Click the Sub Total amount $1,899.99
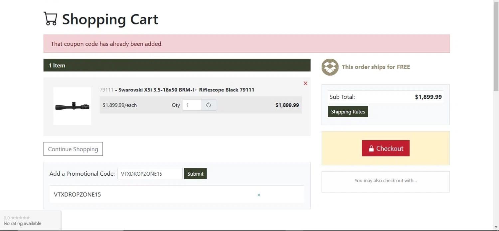The height and width of the screenshot is (231, 499). 428,97
